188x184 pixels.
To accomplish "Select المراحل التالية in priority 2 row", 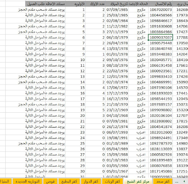I will [35, 15].
